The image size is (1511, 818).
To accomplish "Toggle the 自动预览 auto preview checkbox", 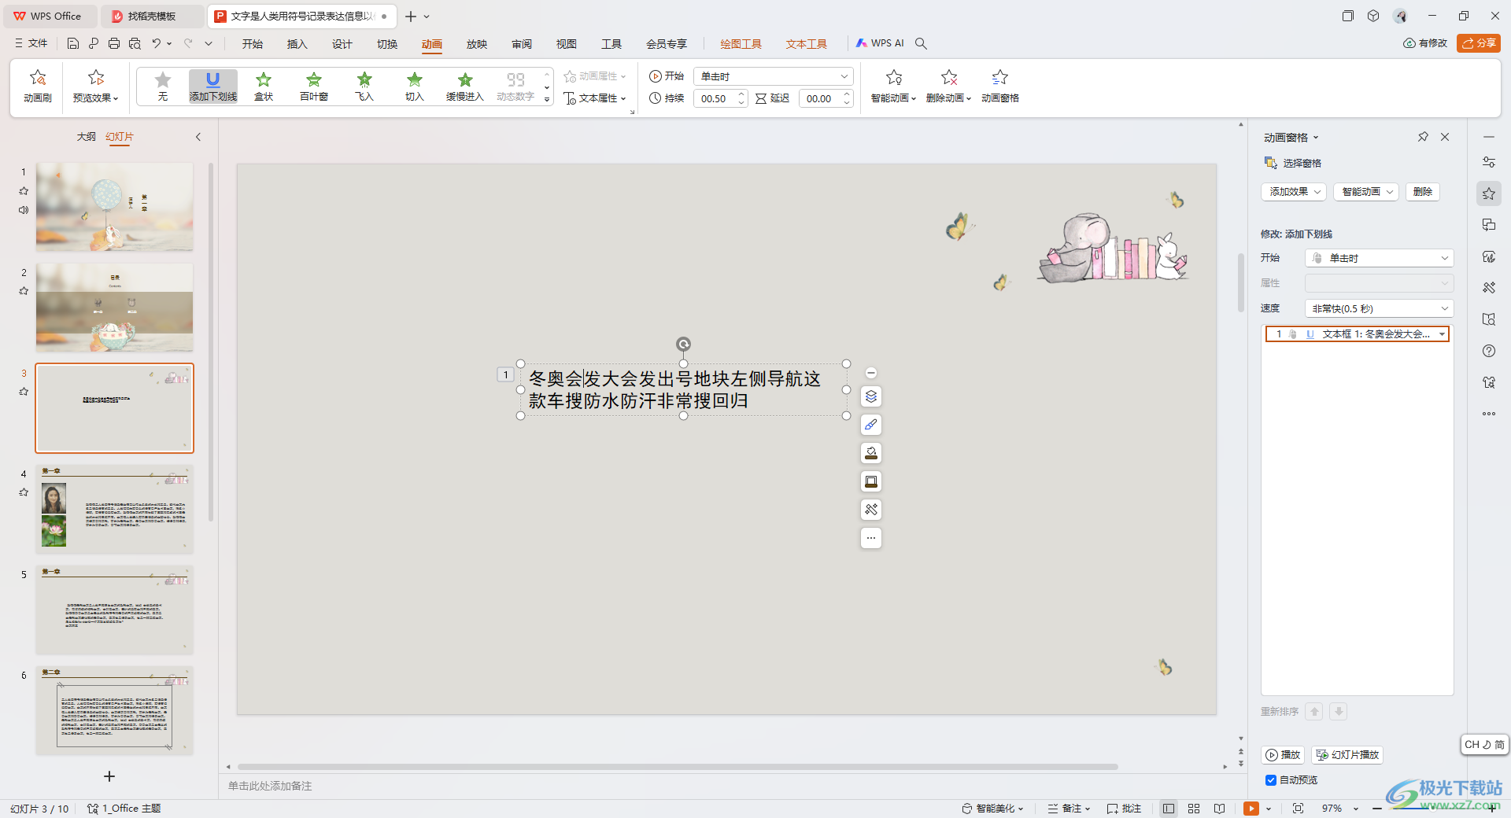I will [x=1271, y=780].
